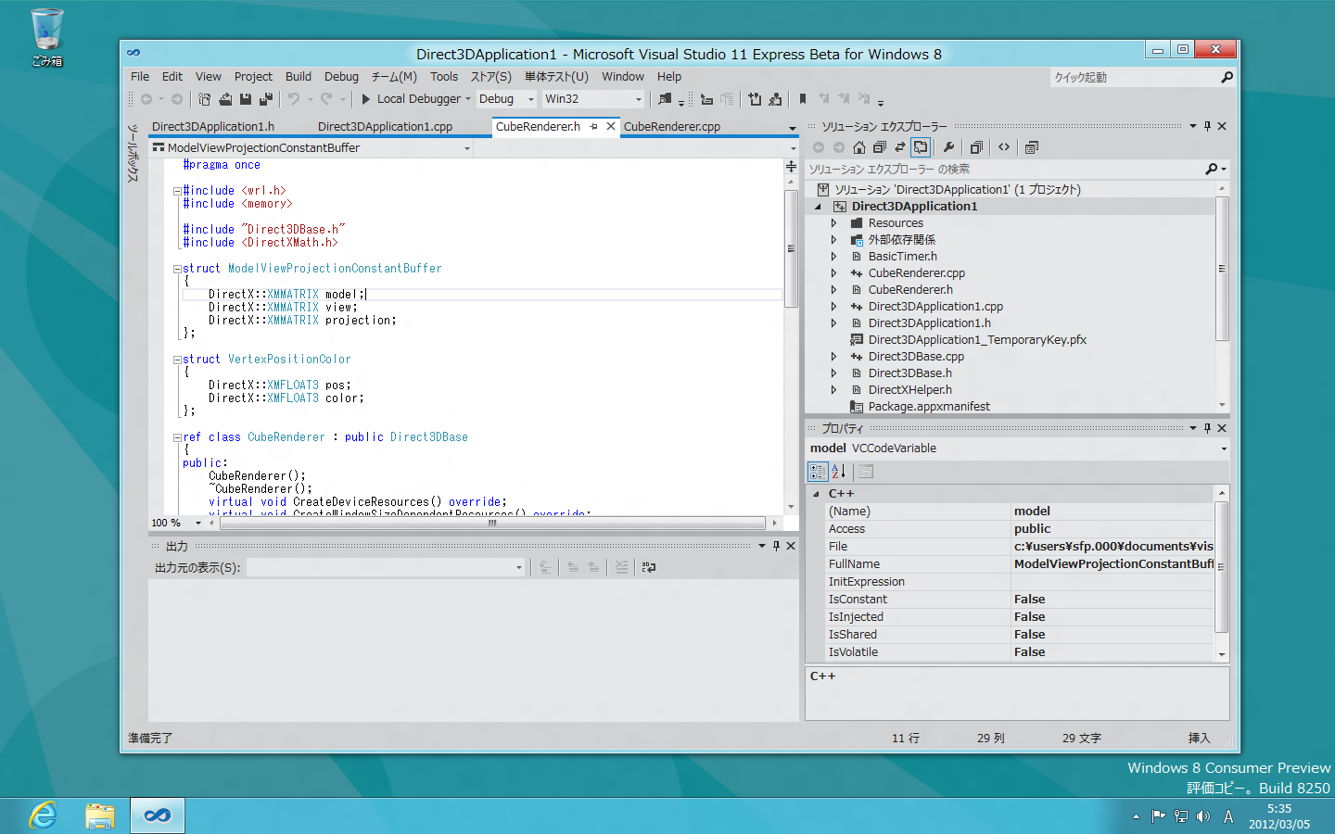Screen dimensions: 1335x834
Task: Select CubeRenderer.cpp in Solution Explorer
Action: pos(916,273)
